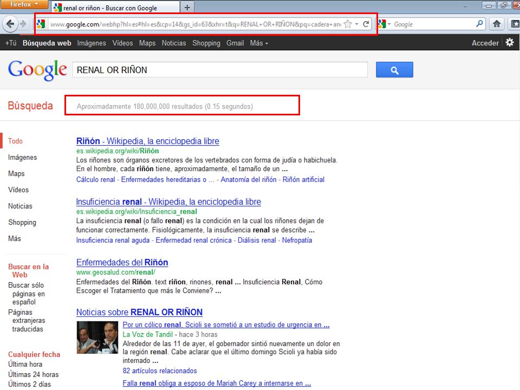Open the 'Riñón artificial' sitelink

click(x=303, y=179)
